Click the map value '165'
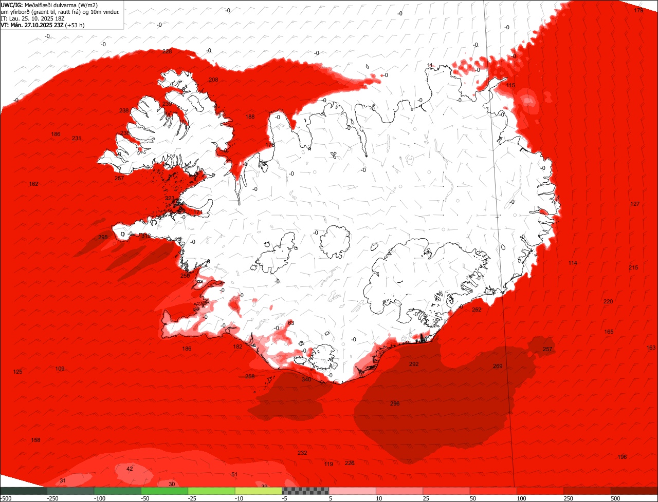Image resolution: width=658 pixels, height=502 pixels. (x=609, y=332)
